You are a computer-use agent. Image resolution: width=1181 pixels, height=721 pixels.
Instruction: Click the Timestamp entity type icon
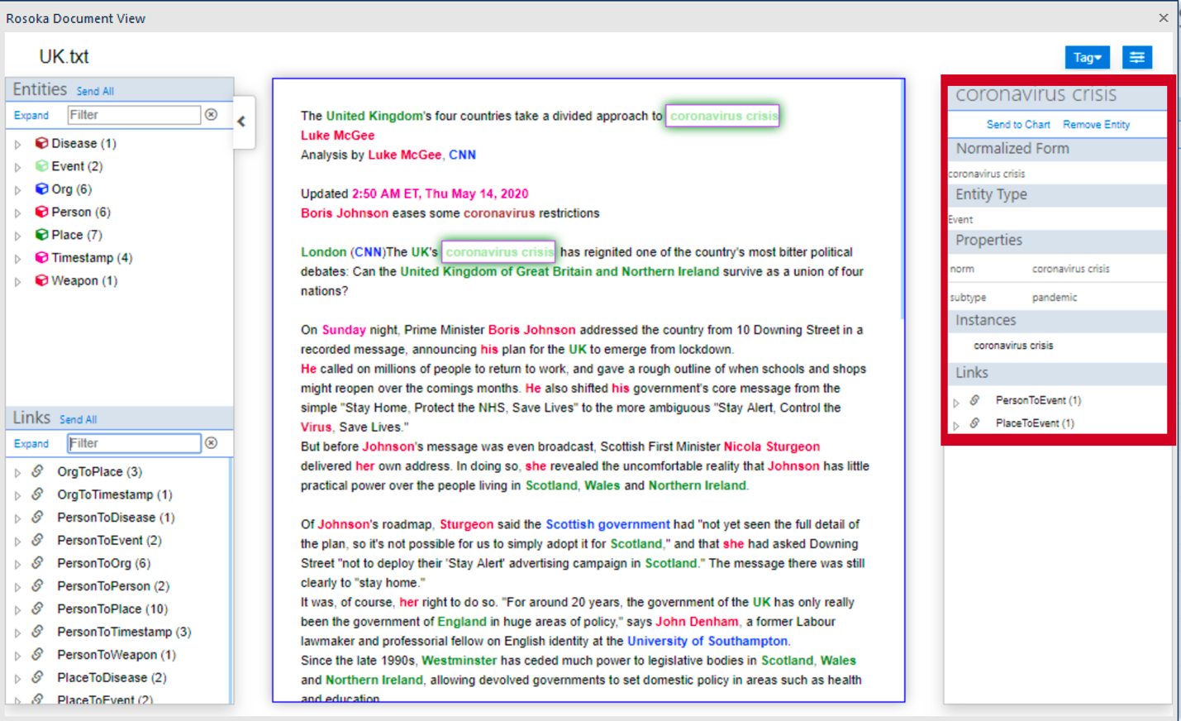click(x=41, y=257)
